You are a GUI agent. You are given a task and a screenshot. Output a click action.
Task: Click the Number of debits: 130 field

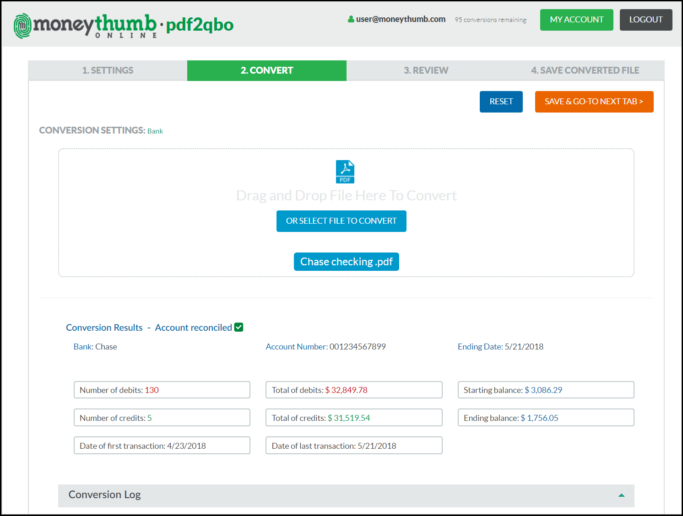162,390
